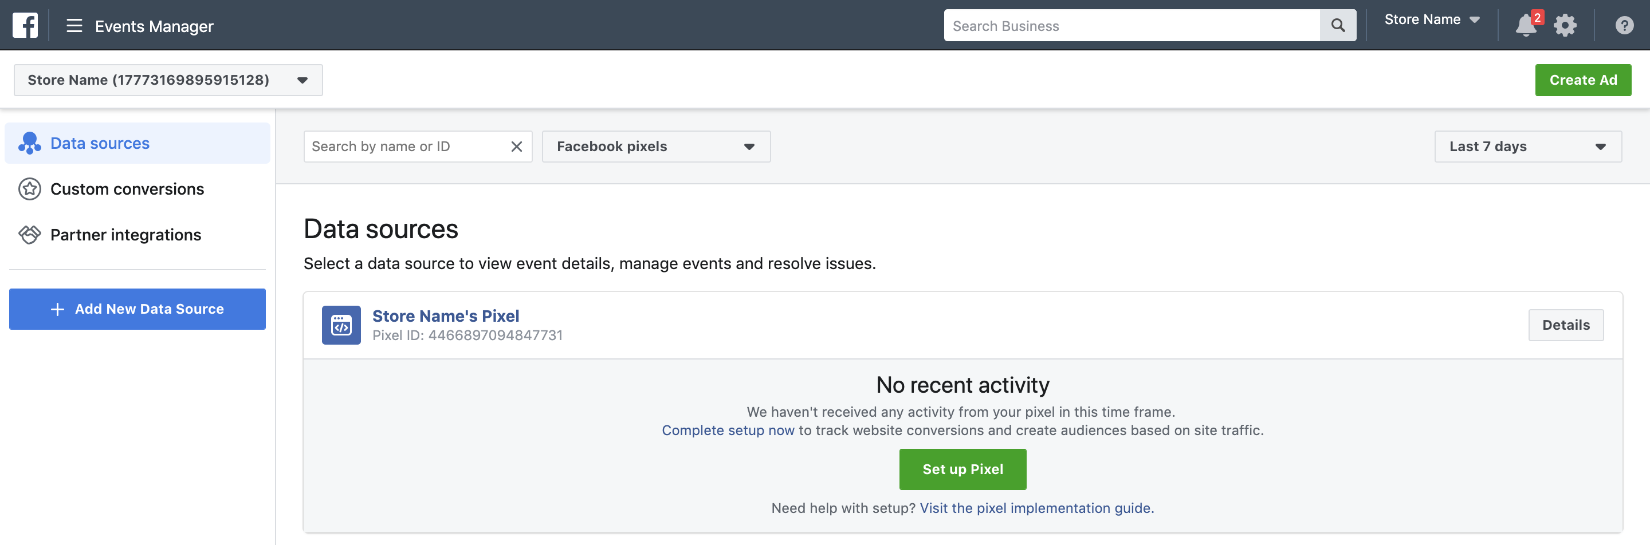This screenshot has width=1650, height=545.
Task: Click the Set up Pixel button
Action: pyautogui.click(x=962, y=469)
